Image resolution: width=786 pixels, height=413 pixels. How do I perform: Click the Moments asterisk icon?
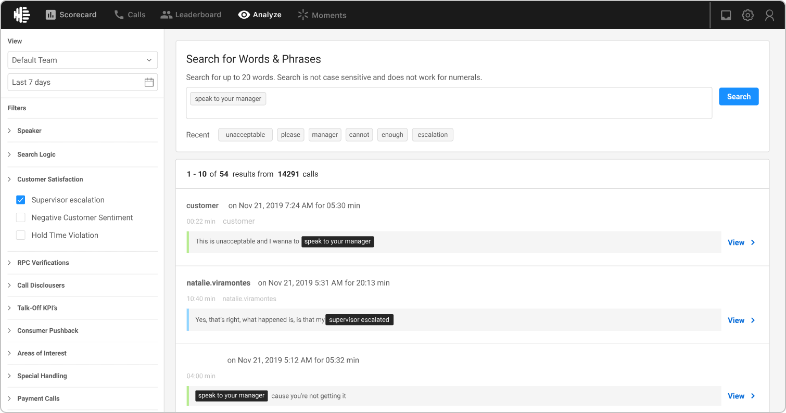(303, 15)
